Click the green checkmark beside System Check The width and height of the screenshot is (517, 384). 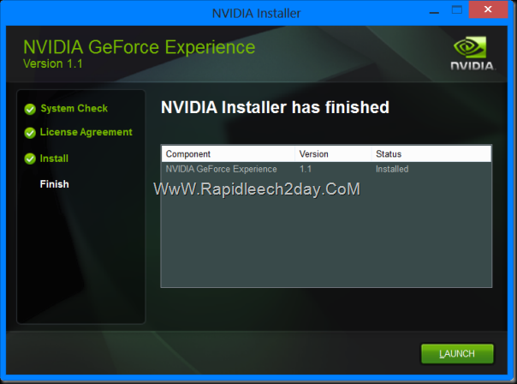click(30, 109)
